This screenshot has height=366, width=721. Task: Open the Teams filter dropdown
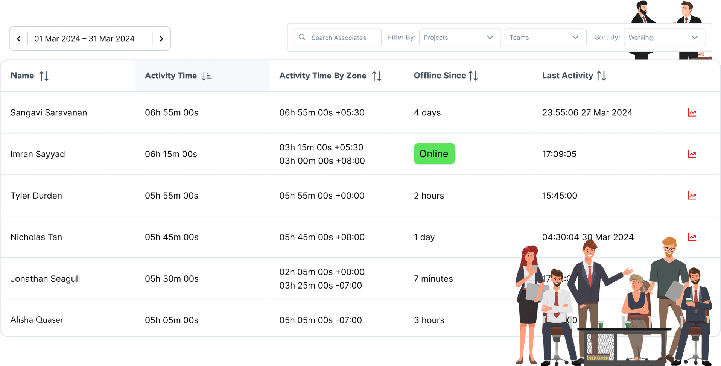545,38
